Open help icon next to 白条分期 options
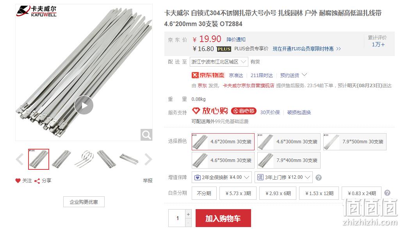The image size is (401, 229). tap(387, 193)
